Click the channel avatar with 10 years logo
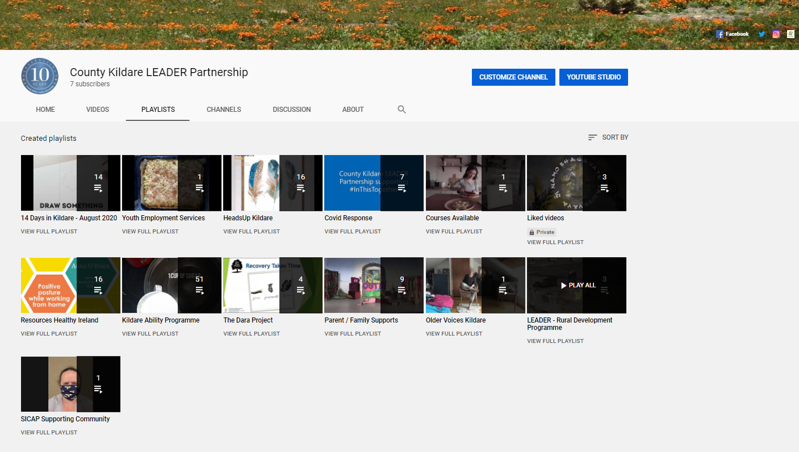Screen dimensions: 799x452 [x=40, y=76]
